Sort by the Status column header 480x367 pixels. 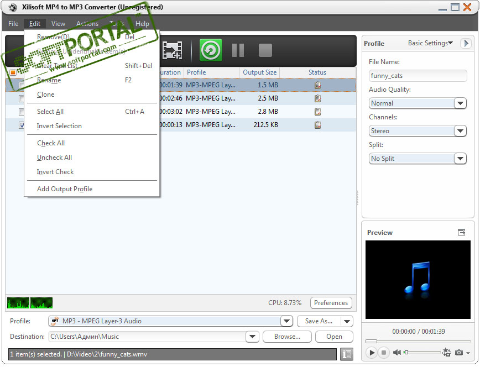coord(317,72)
